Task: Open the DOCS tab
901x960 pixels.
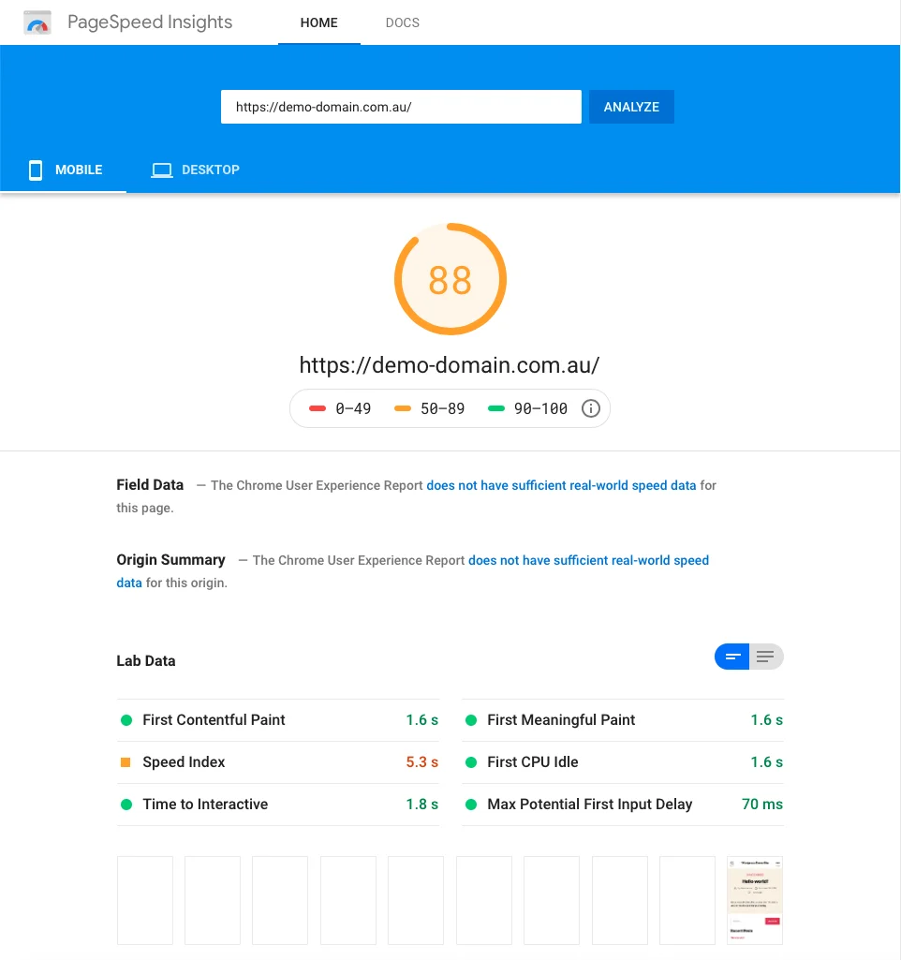Action: point(402,22)
